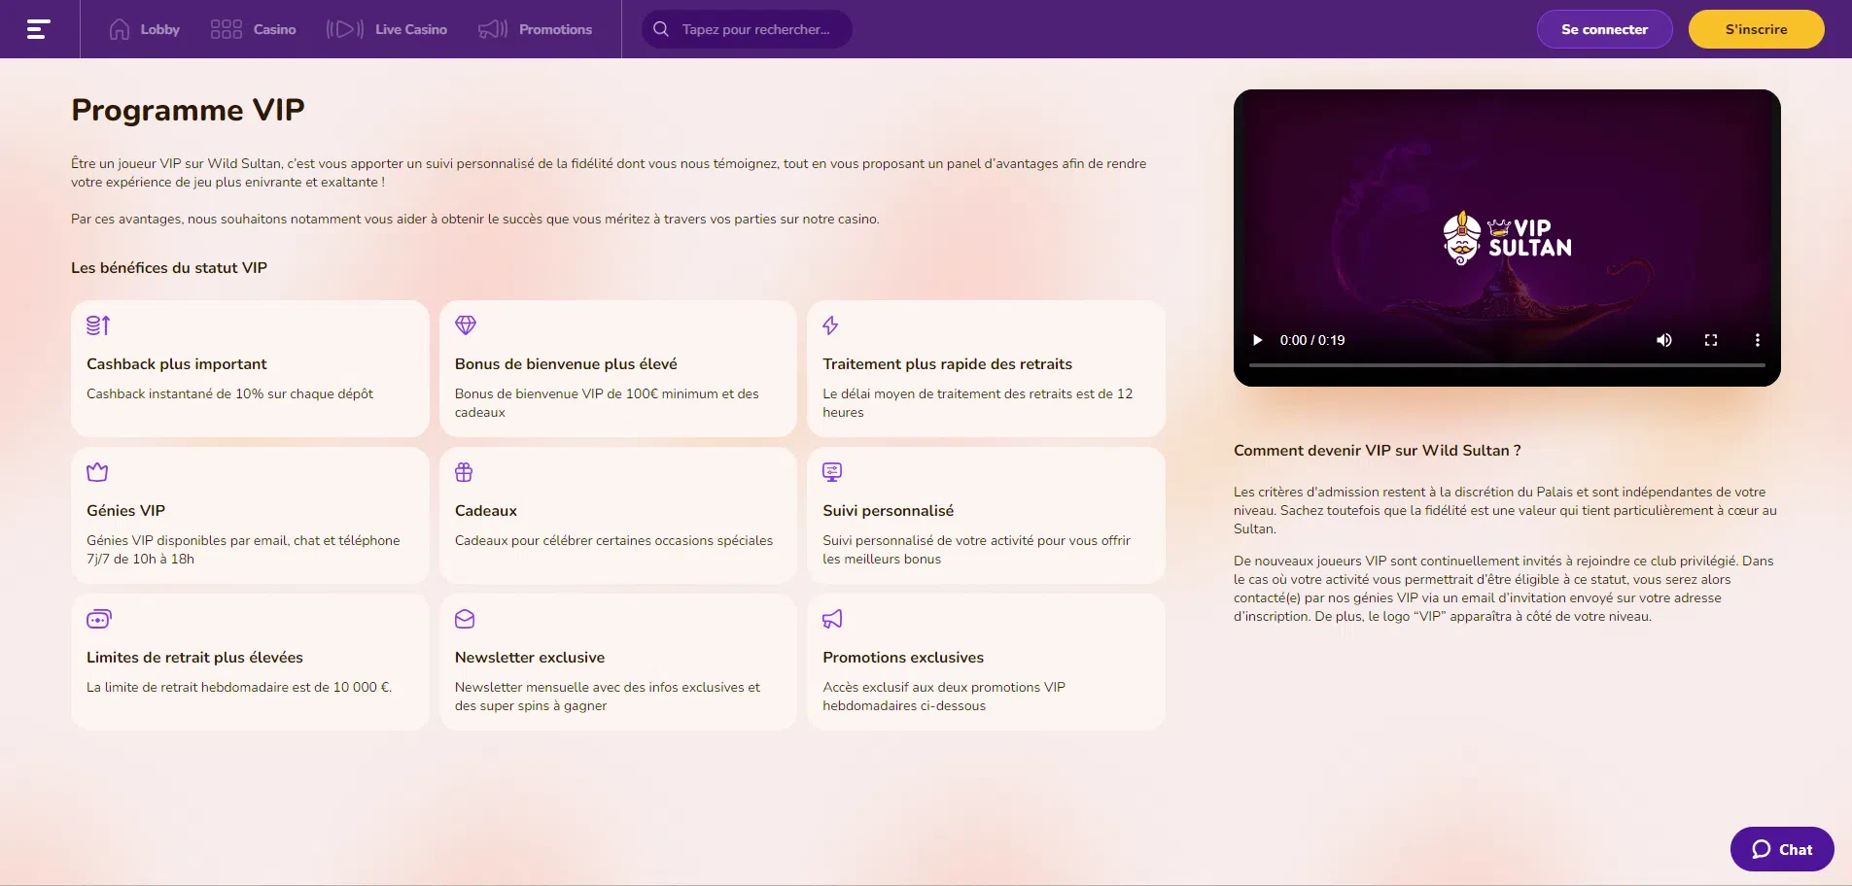Image resolution: width=1852 pixels, height=886 pixels.
Task: Click the envelope Newsletter exclusive icon
Action: [x=465, y=619]
